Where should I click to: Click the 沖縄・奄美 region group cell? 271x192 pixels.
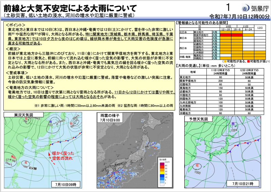[186, 57]
